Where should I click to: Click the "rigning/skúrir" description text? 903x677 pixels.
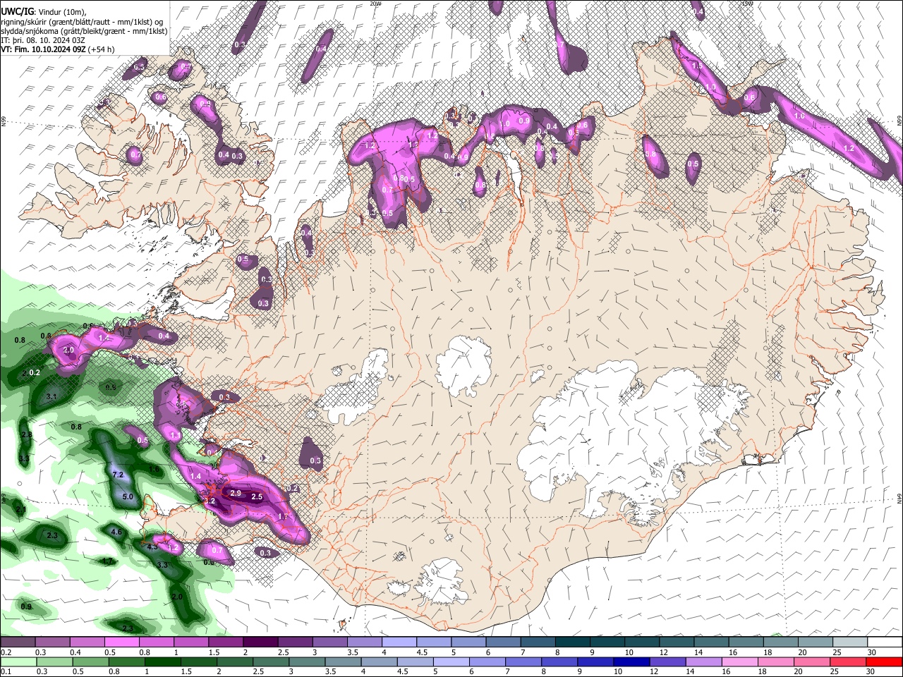[x=25, y=21]
